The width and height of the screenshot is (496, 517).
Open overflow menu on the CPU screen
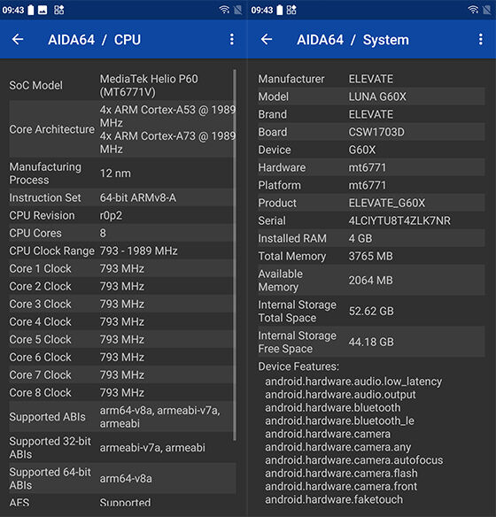pyautogui.click(x=232, y=39)
